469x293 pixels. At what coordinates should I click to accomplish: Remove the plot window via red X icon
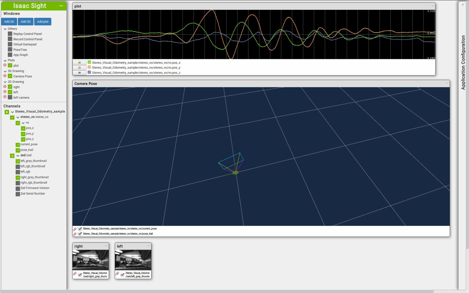coord(5,65)
